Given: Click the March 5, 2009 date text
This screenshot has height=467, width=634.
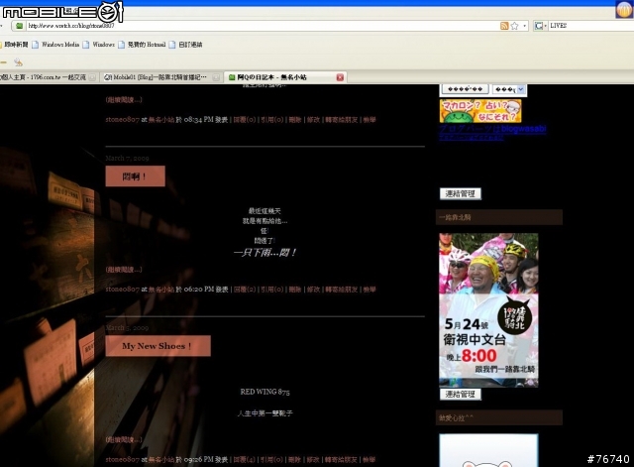Looking at the screenshot, I should tap(127, 328).
